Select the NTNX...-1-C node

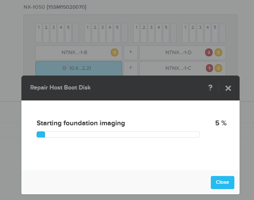pyautogui.click(x=182, y=68)
